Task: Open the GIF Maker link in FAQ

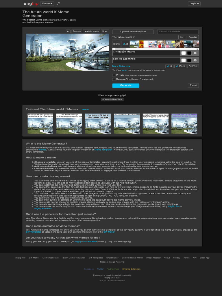Action: (109, 232)
